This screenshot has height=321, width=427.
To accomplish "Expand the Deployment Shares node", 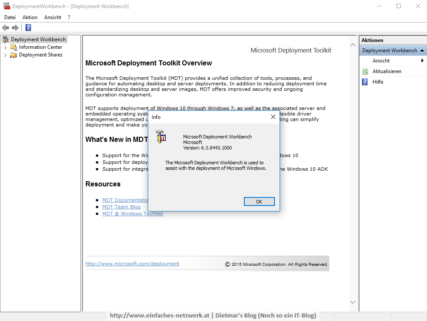I will click(x=5, y=55).
